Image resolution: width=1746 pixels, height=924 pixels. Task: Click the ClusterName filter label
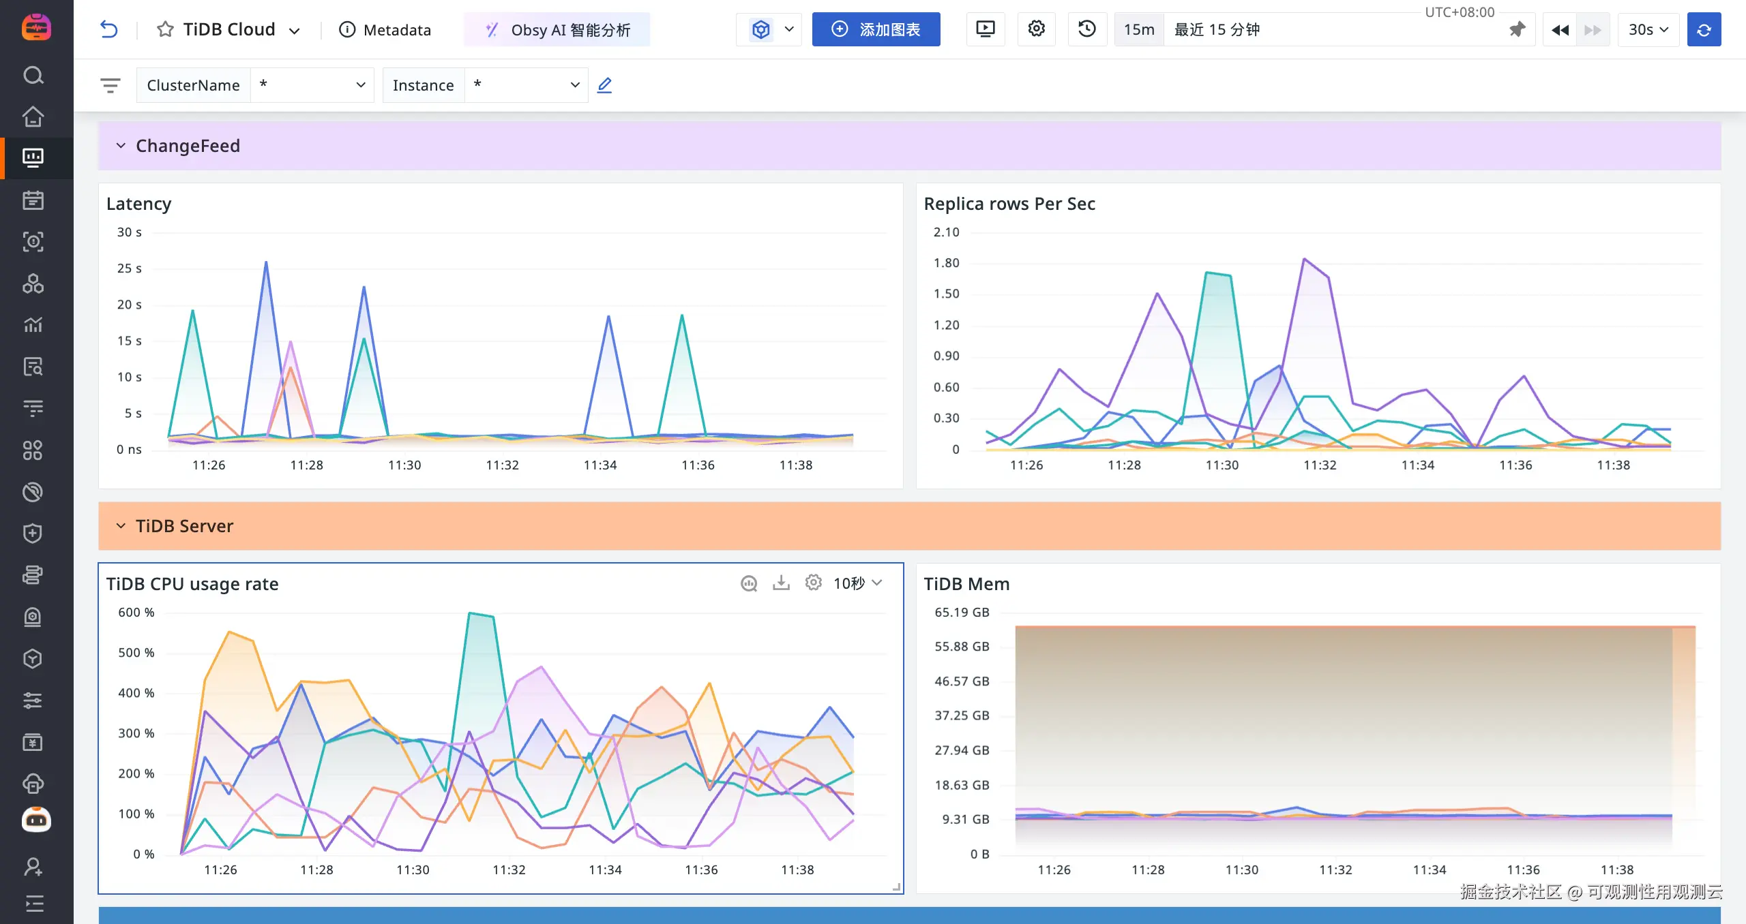point(193,85)
